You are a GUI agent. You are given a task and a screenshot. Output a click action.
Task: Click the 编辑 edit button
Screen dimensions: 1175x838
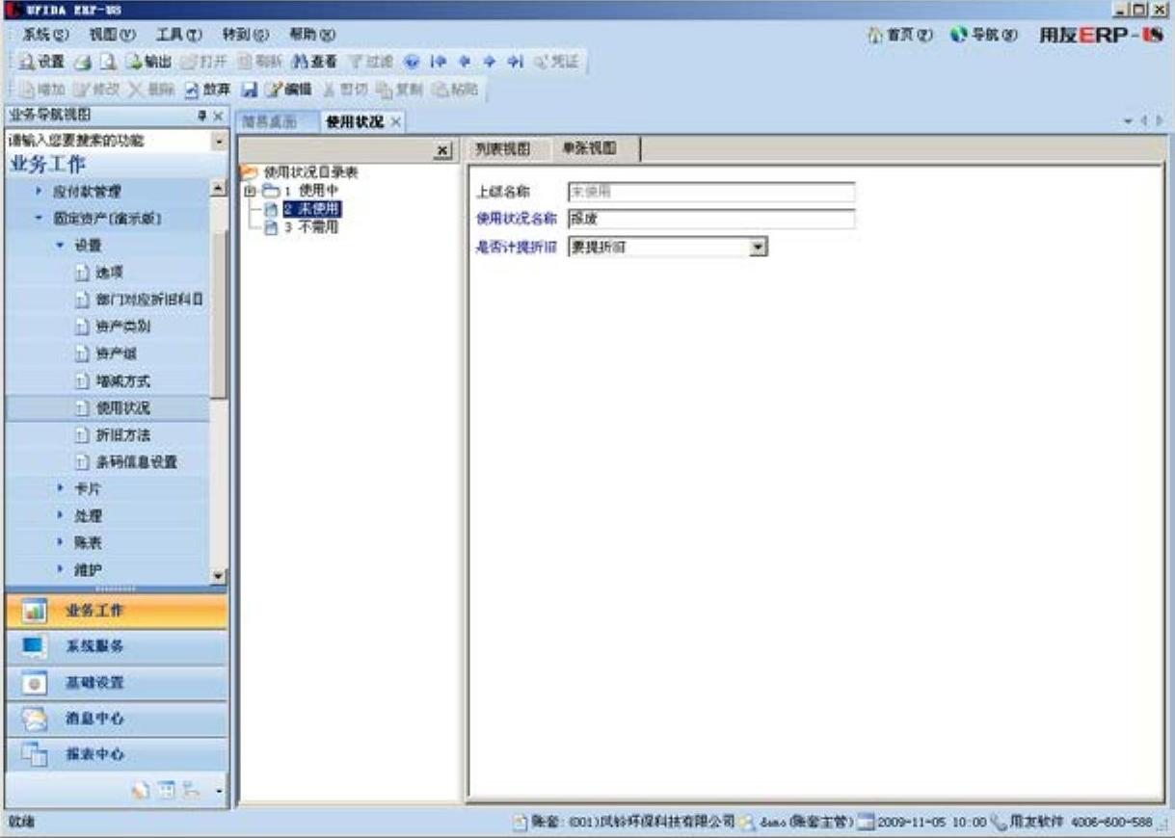point(289,90)
